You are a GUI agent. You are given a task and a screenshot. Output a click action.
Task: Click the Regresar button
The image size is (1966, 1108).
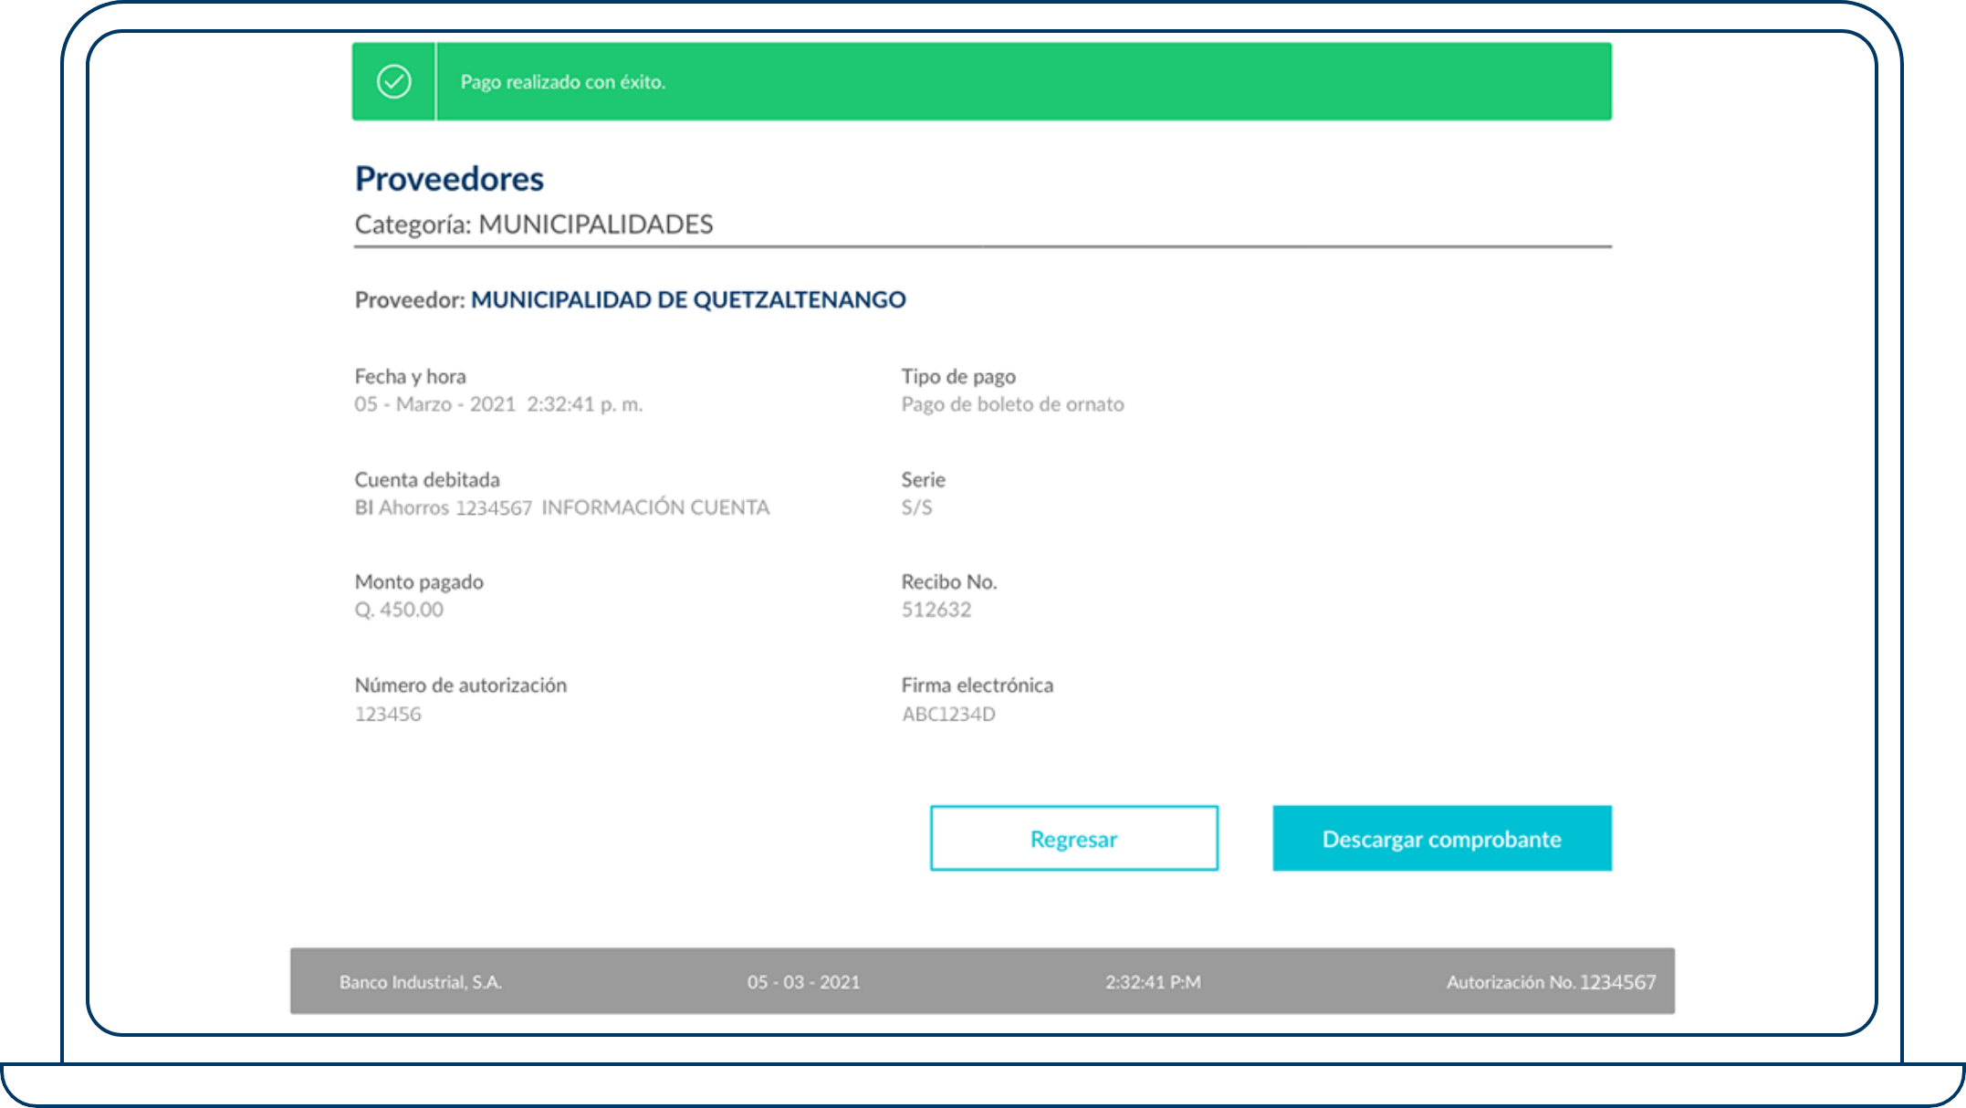pos(1074,838)
